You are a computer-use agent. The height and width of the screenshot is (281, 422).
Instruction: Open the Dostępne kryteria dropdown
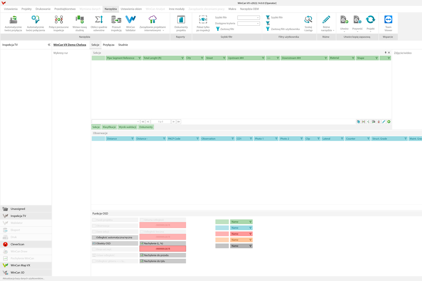(249, 24)
